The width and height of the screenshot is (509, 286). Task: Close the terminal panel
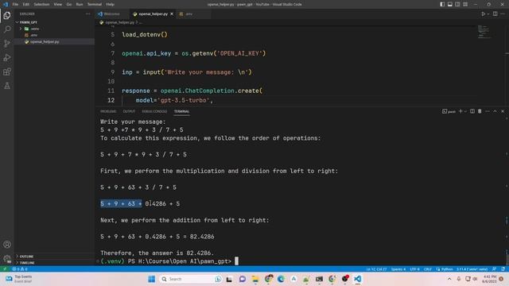[x=503, y=111]
